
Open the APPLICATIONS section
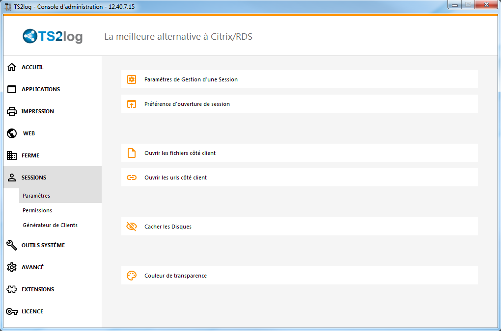pos(53,89)
